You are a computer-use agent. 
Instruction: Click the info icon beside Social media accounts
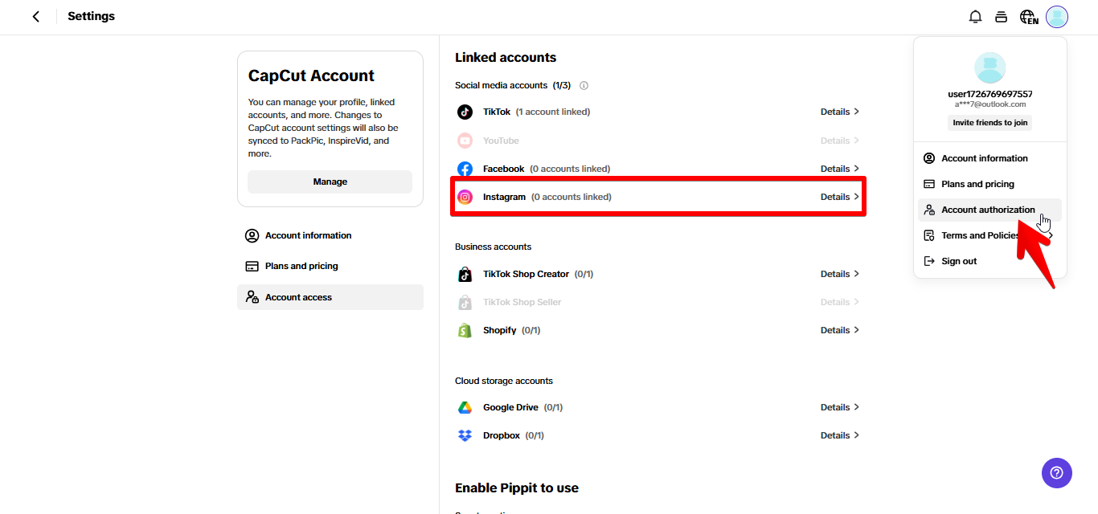(x=584, y=85)
